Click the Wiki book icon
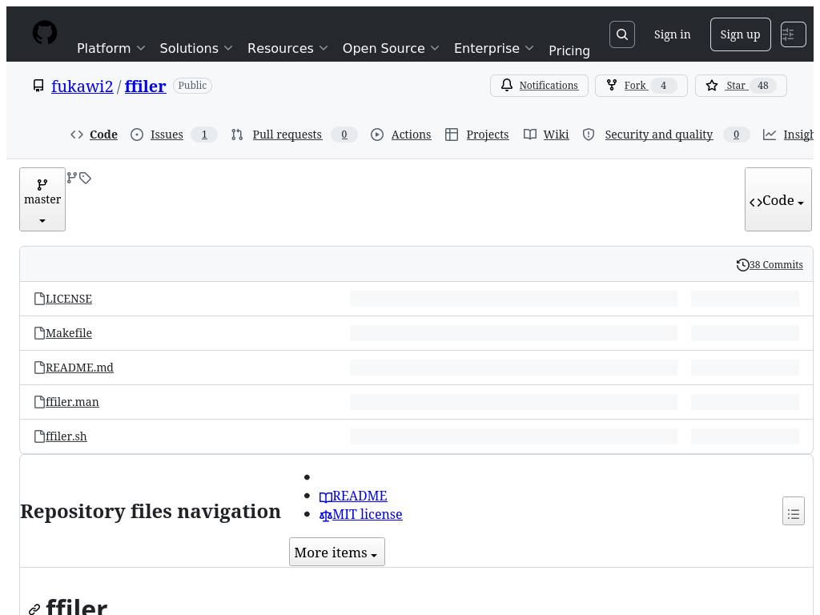 (530, 135)
